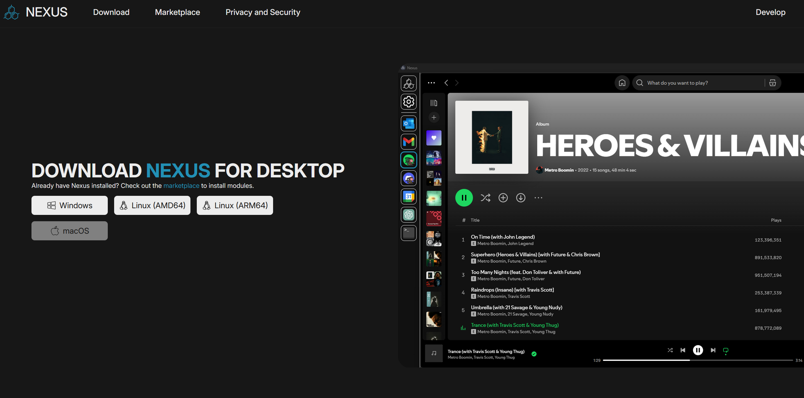Select Privacy and Security in the navigation
The width and height of the screenshot is (804, 398).
click(x=263, y=12)
